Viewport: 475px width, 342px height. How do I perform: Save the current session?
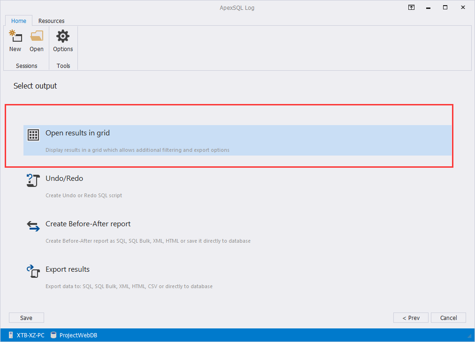coord(26,318)
